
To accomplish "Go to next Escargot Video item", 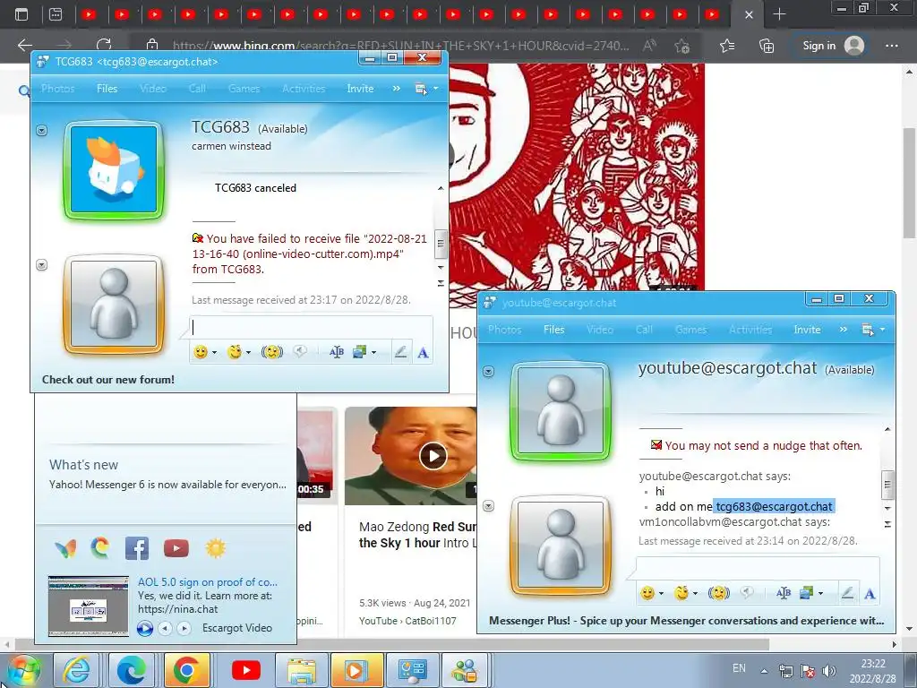I will pyautogui.click(x=184, y=628).
